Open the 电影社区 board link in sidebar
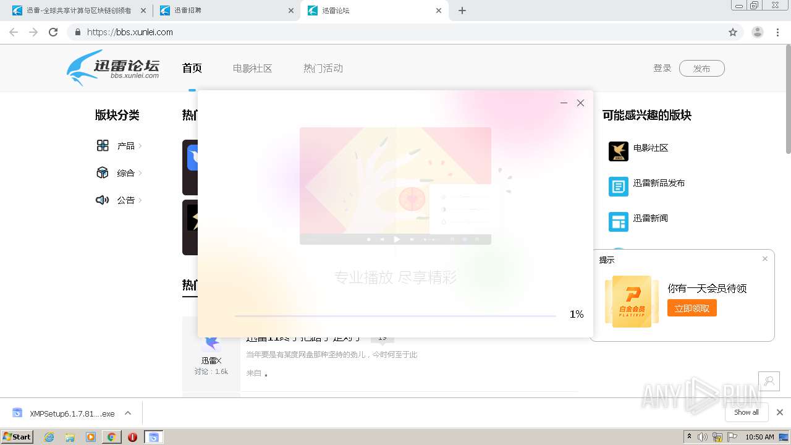 [651, 148]
